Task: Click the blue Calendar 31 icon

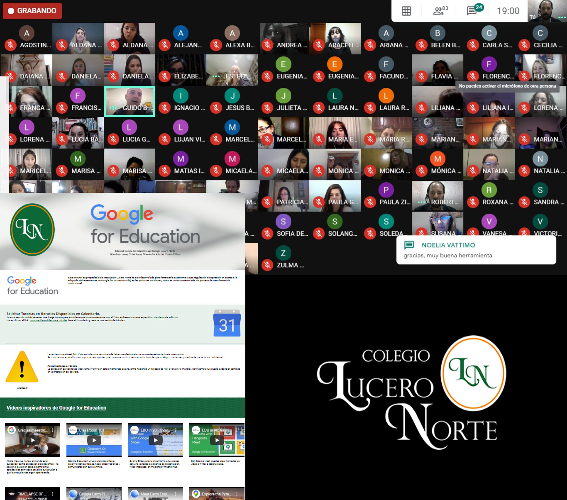Action: [227, 323]
